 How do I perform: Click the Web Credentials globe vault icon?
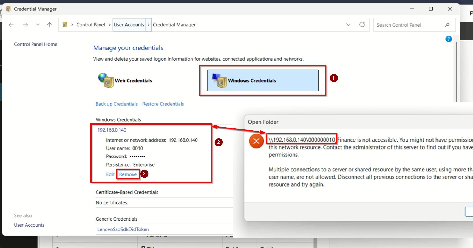click(106, 80)
